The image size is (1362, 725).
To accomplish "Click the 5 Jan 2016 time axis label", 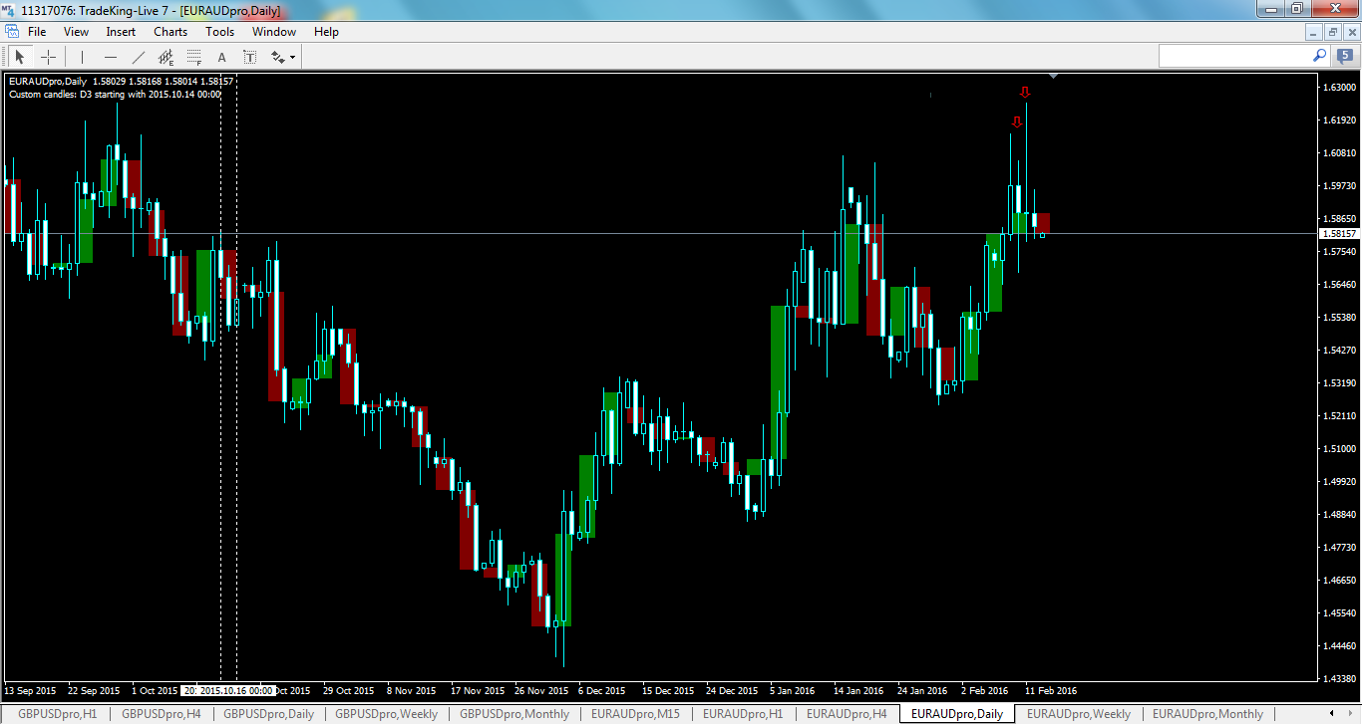I will pos(792,690).
